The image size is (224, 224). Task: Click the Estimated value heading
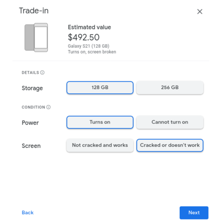pyautogui.click(x=90, y=27)
